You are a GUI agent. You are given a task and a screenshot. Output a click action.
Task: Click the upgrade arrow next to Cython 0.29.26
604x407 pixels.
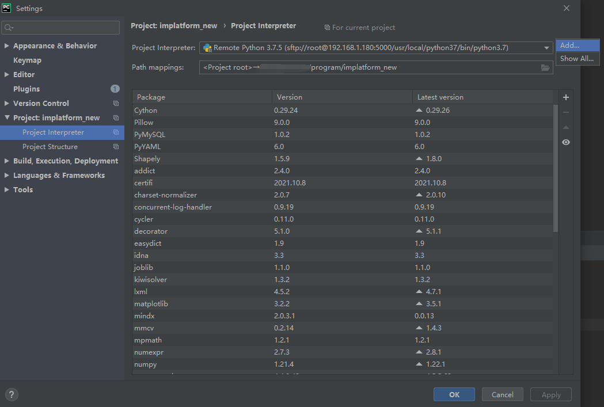[x=419, y=110]
